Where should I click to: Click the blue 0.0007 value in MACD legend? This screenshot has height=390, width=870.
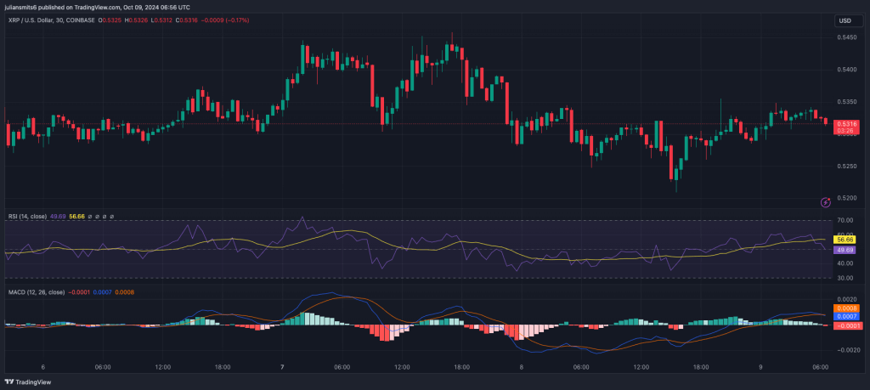102,291
